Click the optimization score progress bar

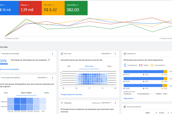click(x=4, y=64)
